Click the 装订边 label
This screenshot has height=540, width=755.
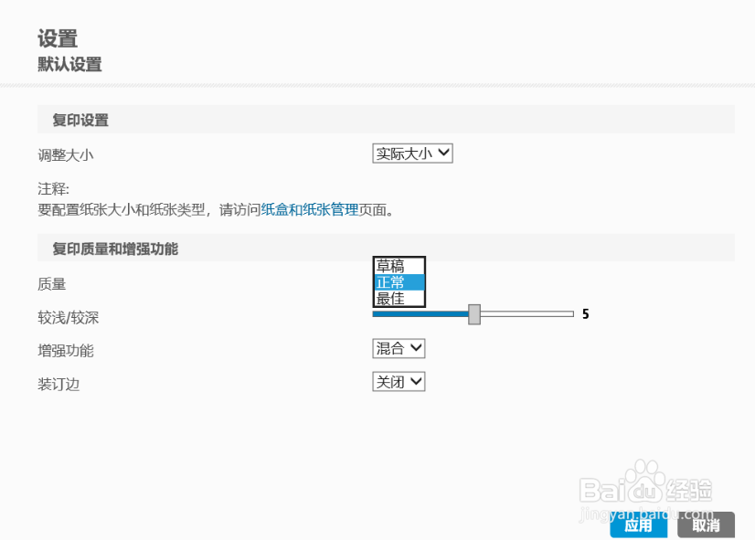58,385
